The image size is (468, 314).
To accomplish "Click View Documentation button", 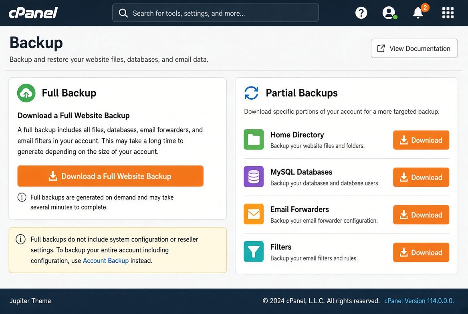I will point(414,48).
